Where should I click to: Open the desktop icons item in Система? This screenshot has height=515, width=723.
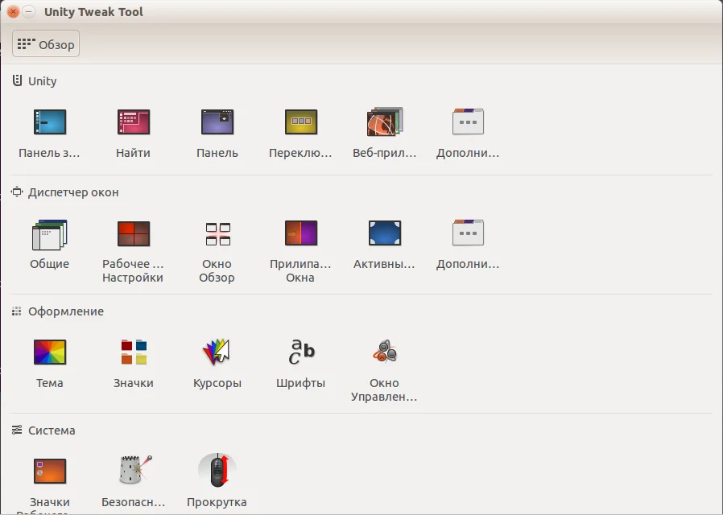click(50, 472)
